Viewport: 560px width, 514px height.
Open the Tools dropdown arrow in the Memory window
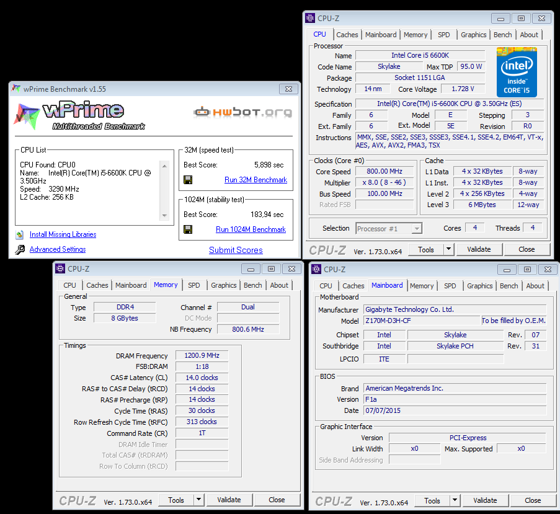[x=199, y=500]
